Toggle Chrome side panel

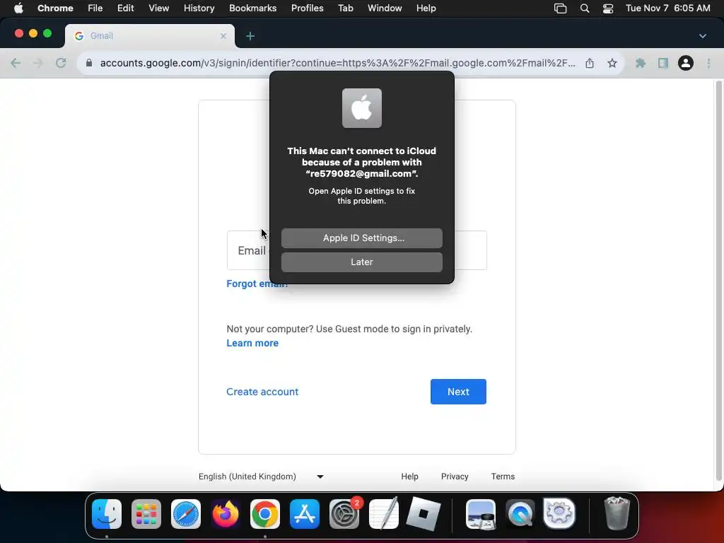click(x=663, y=63)
